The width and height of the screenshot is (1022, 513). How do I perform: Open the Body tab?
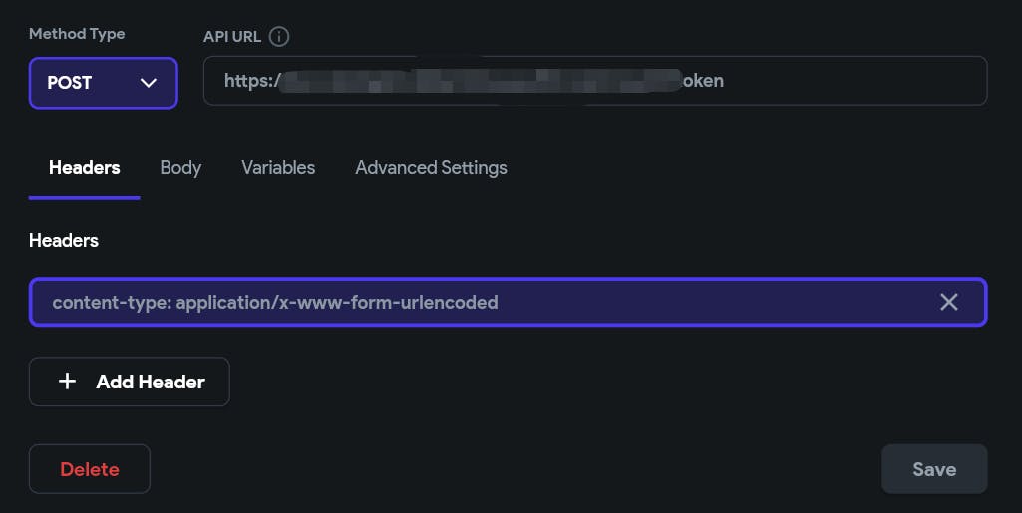(x=180, y=168)
